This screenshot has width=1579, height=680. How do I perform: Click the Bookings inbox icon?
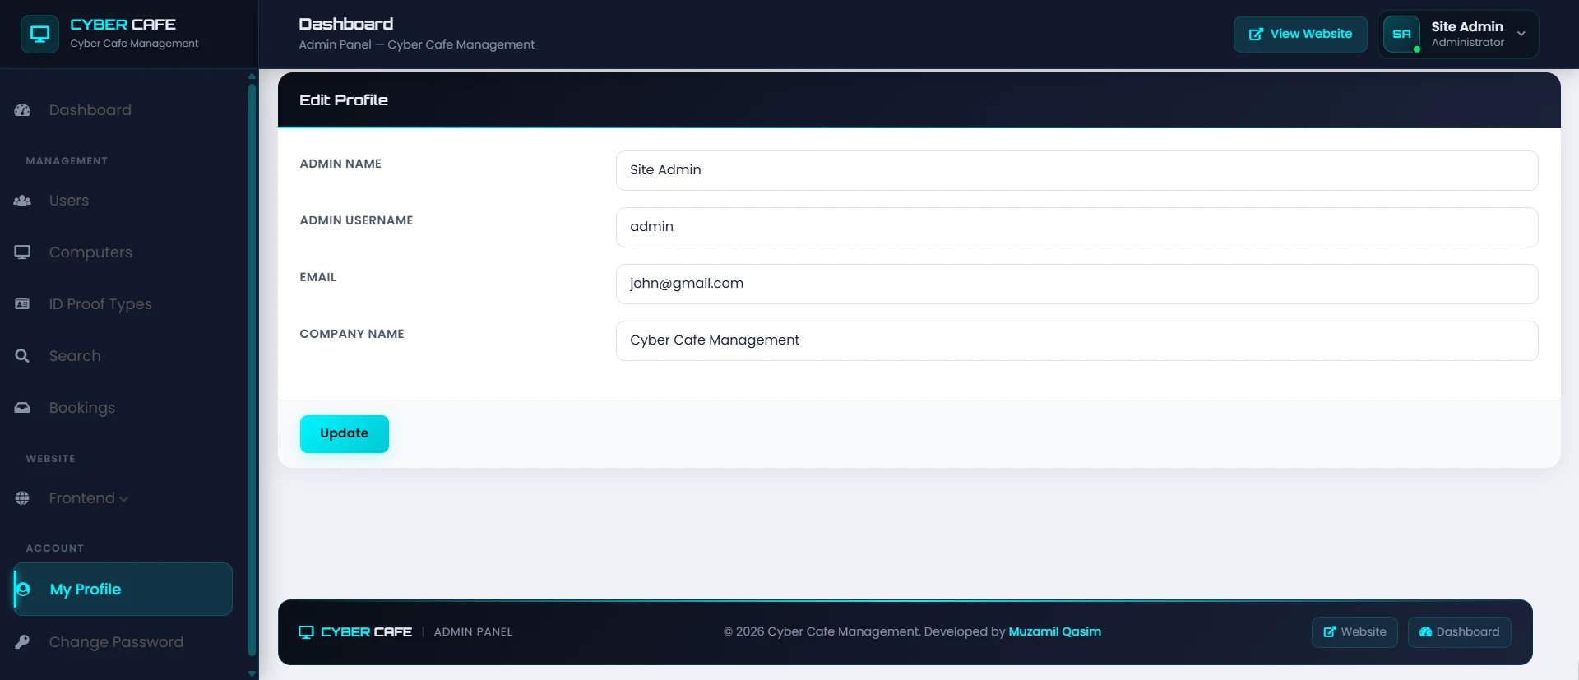click(22, 408)
